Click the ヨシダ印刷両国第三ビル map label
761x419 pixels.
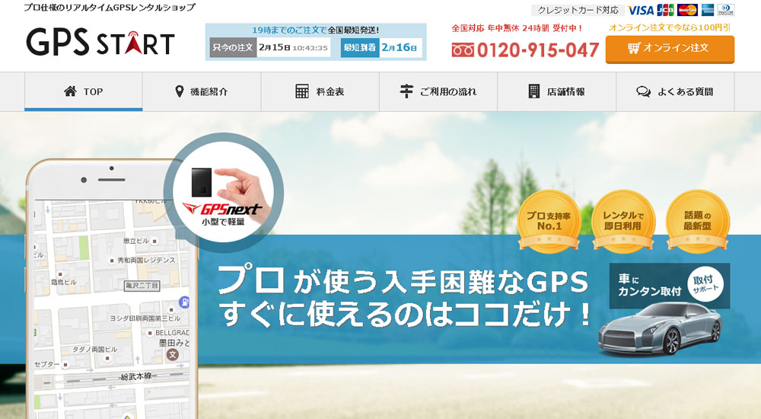pyautogui.click(x=145, y=318)
